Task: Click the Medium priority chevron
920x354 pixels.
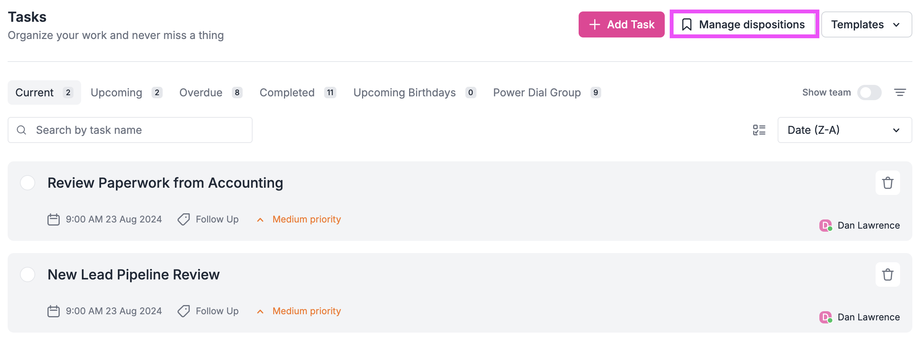Action: click(260, 219)
